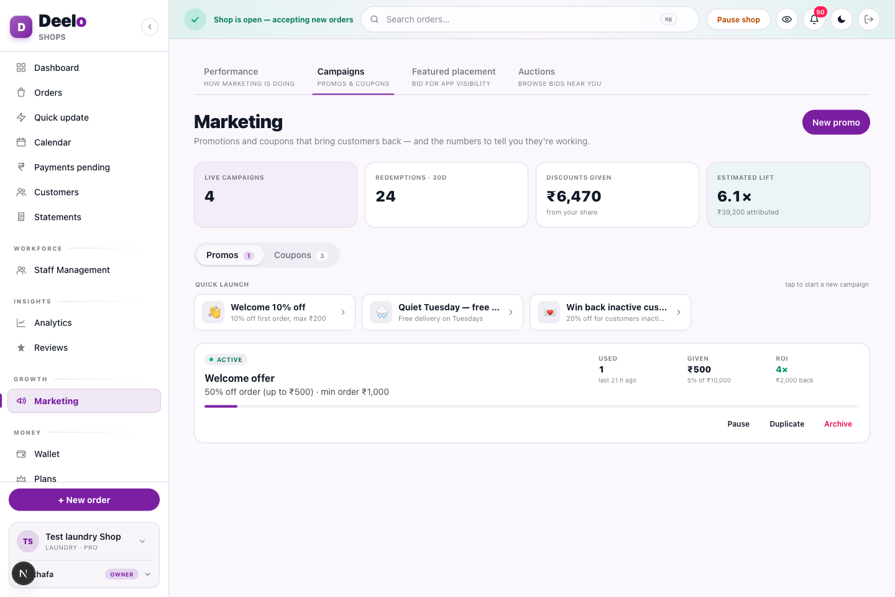Switch to the Coupons segment
The width and height of the screenshot is (895, 597).
(x=300, y=255)
